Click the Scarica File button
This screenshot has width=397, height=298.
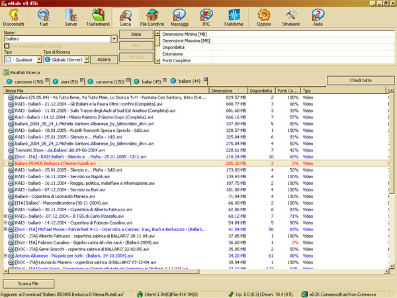click(28, 283)
